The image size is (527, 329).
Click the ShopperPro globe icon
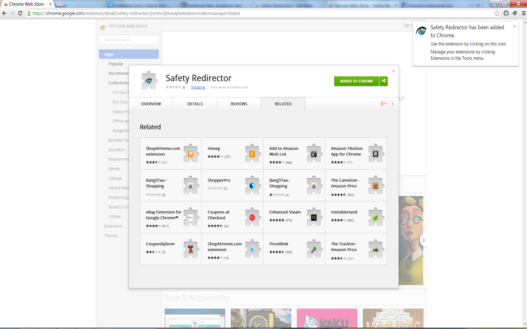(252, 185)
